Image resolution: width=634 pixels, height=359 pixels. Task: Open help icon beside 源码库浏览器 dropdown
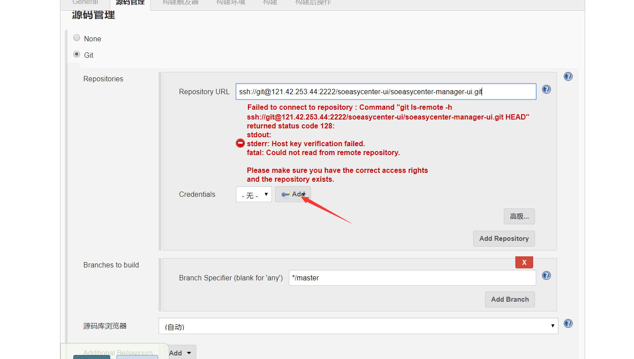coord(568,323)
